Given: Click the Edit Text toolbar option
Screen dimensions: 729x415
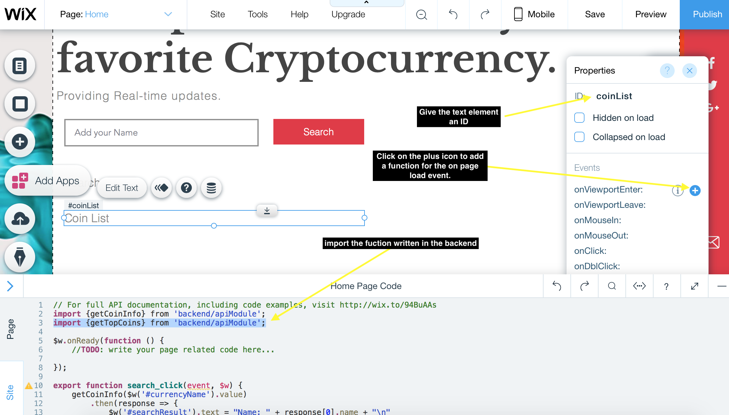Looking at the screenshot, I should (x=122, y=188).
